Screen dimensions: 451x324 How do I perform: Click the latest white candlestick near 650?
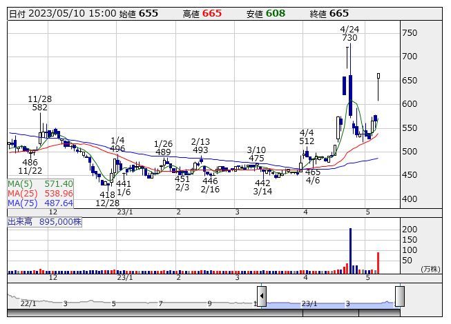(x=378, y=76)
